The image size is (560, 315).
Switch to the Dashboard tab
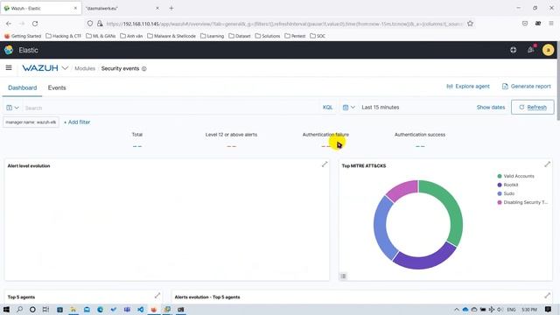[x=22, y=87]
